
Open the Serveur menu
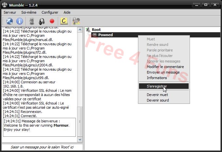pyautogui.click(x=10, y=12)
